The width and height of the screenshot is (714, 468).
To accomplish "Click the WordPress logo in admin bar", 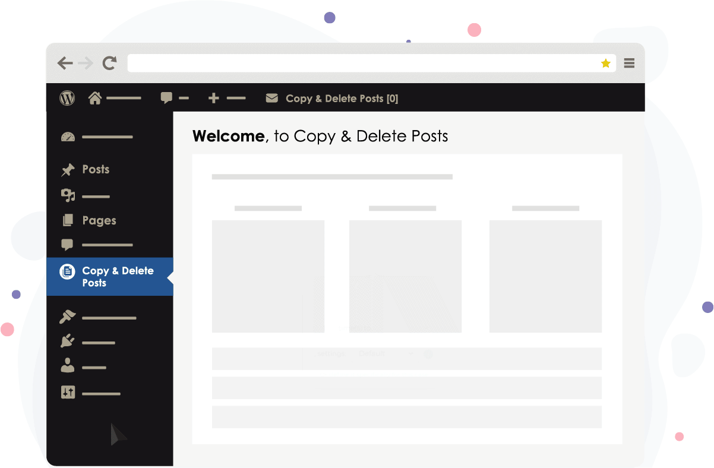I will point(67,98).
